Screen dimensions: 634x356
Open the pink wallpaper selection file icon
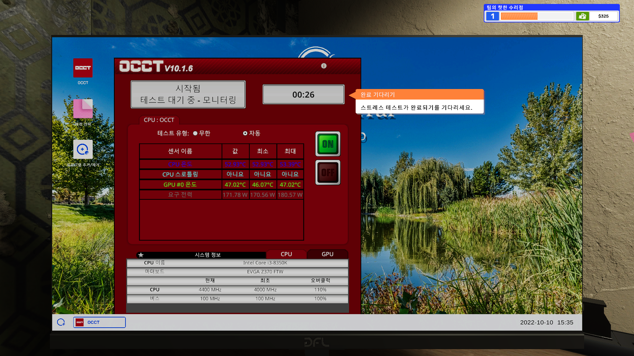83,109
